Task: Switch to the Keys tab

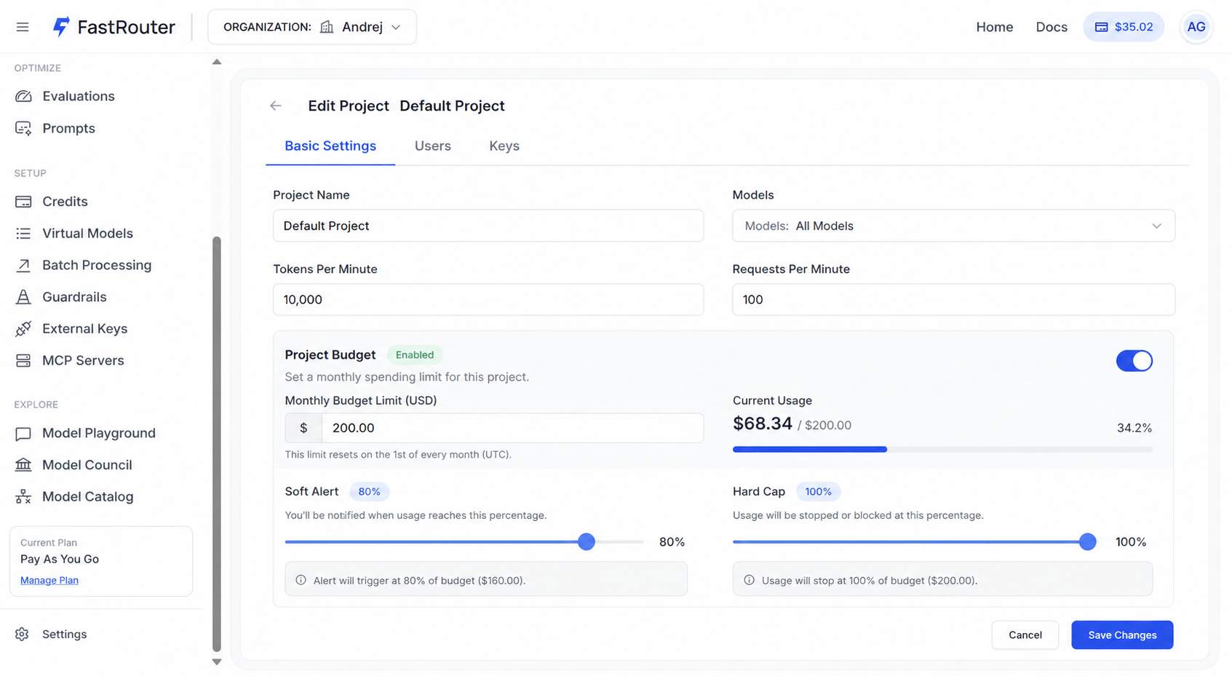Action: pos(504,146)
